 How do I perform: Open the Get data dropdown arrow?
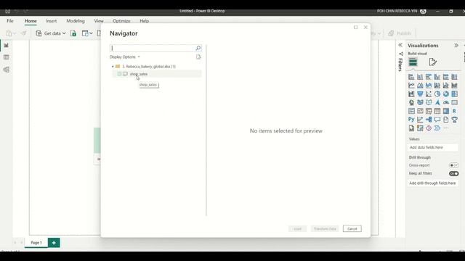64,33
